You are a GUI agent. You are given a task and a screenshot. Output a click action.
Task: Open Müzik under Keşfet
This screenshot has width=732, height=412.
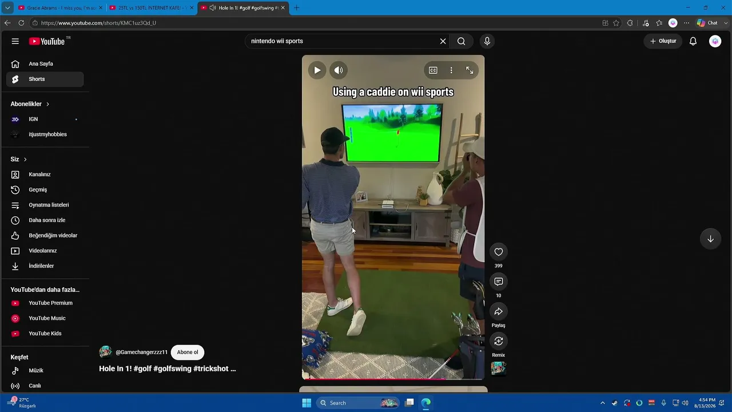[x=45, y=371]
